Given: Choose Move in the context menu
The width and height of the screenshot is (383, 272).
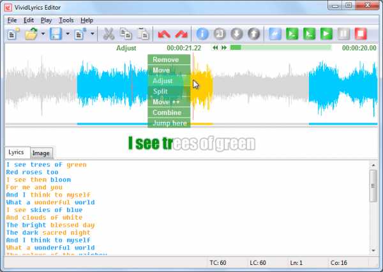Looking at the screenshot, I should point(169,70).
